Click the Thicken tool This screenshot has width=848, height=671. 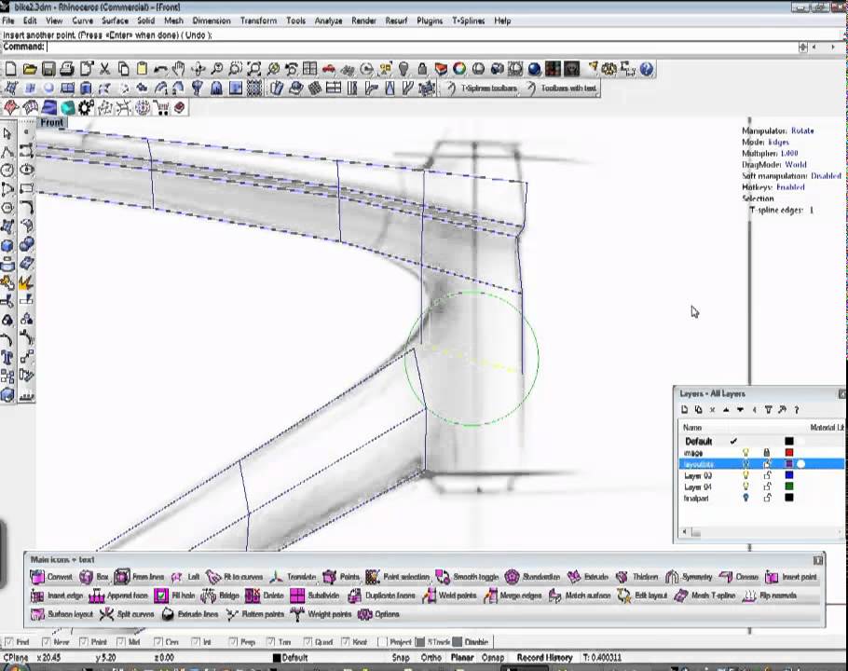point(637,577)
